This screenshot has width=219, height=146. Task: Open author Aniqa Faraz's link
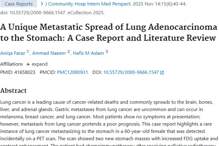pos(13,53)
